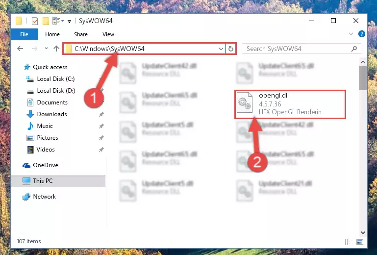
Task: Open the View ribbon tab
Action: [108, 34]
